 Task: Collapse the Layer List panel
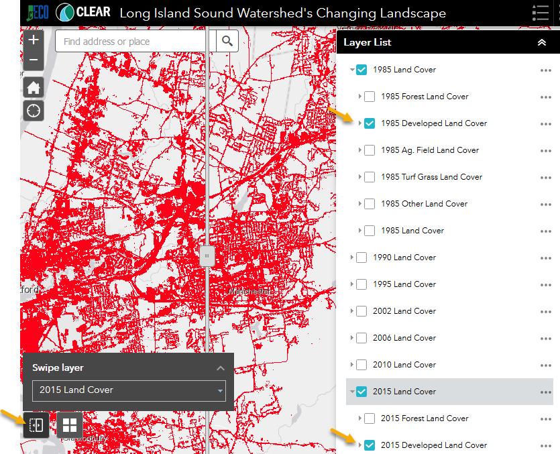542,42
